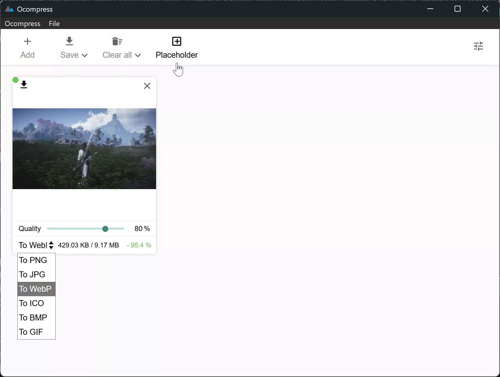Select To JPG output format
This screenshot has width=500, height=377.
33,274
